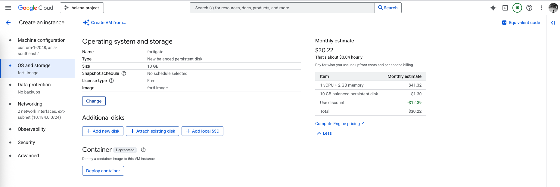Go to Machine configuration section
Viewport: 560px width, 187px height.
pos(42,40)
